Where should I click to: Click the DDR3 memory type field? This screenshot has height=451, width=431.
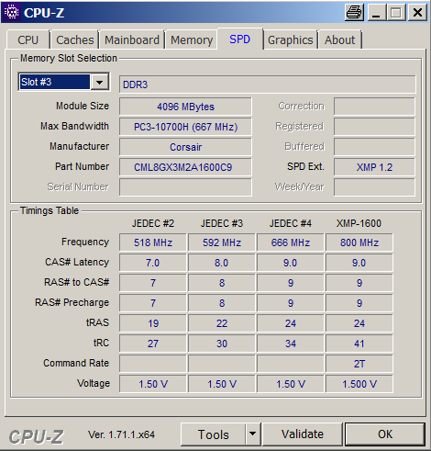point(268,85)
